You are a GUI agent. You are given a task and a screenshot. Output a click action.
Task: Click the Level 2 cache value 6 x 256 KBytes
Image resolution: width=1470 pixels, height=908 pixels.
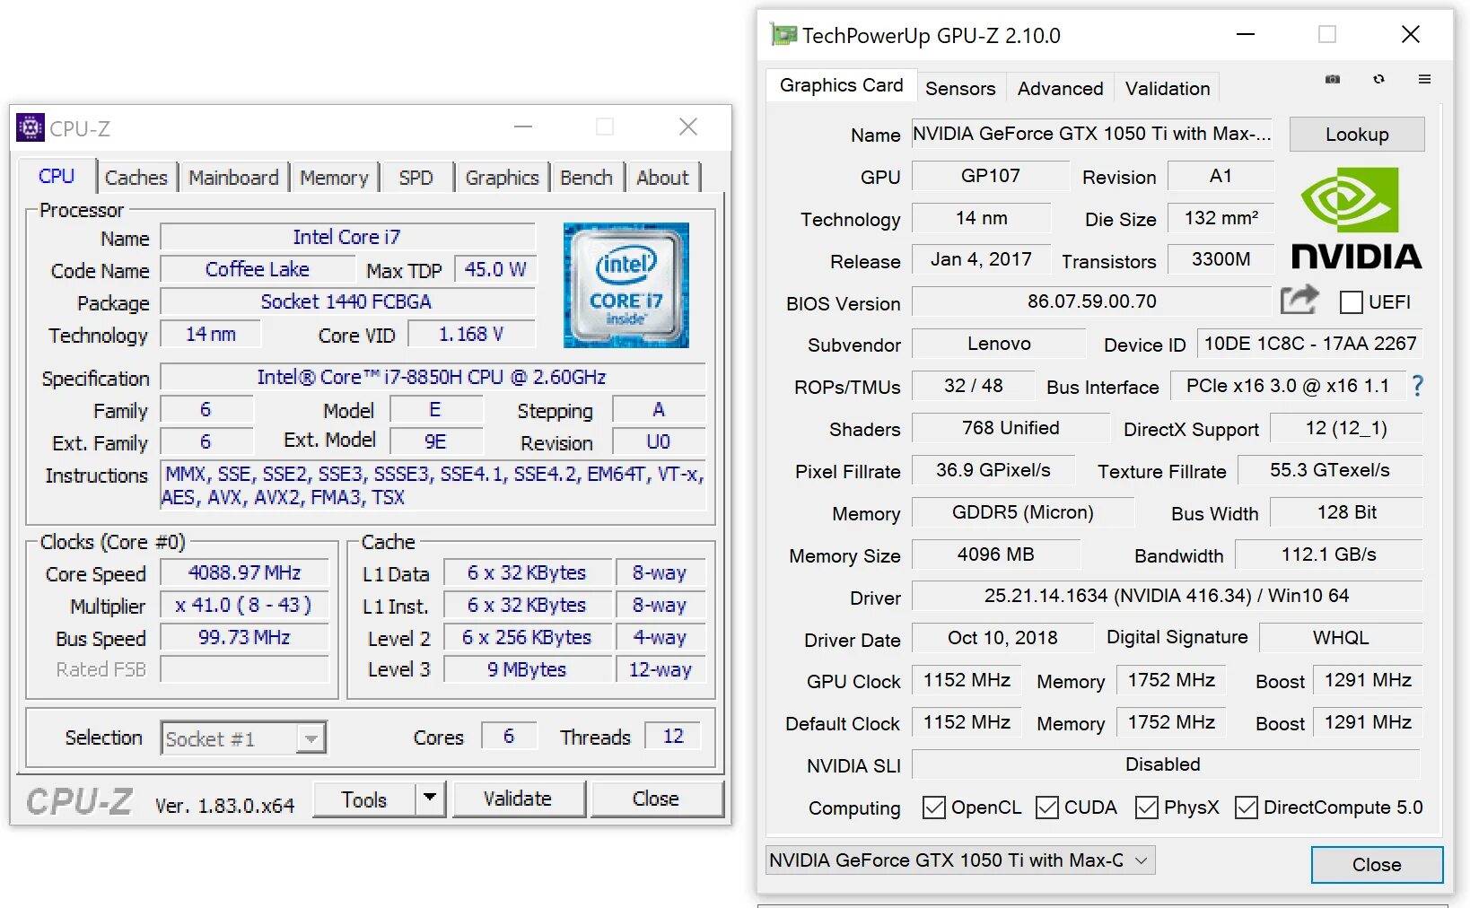coord(528,637)
